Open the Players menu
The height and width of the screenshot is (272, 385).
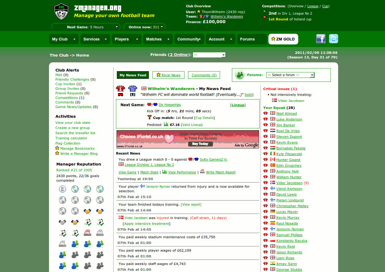pos(127,39)
